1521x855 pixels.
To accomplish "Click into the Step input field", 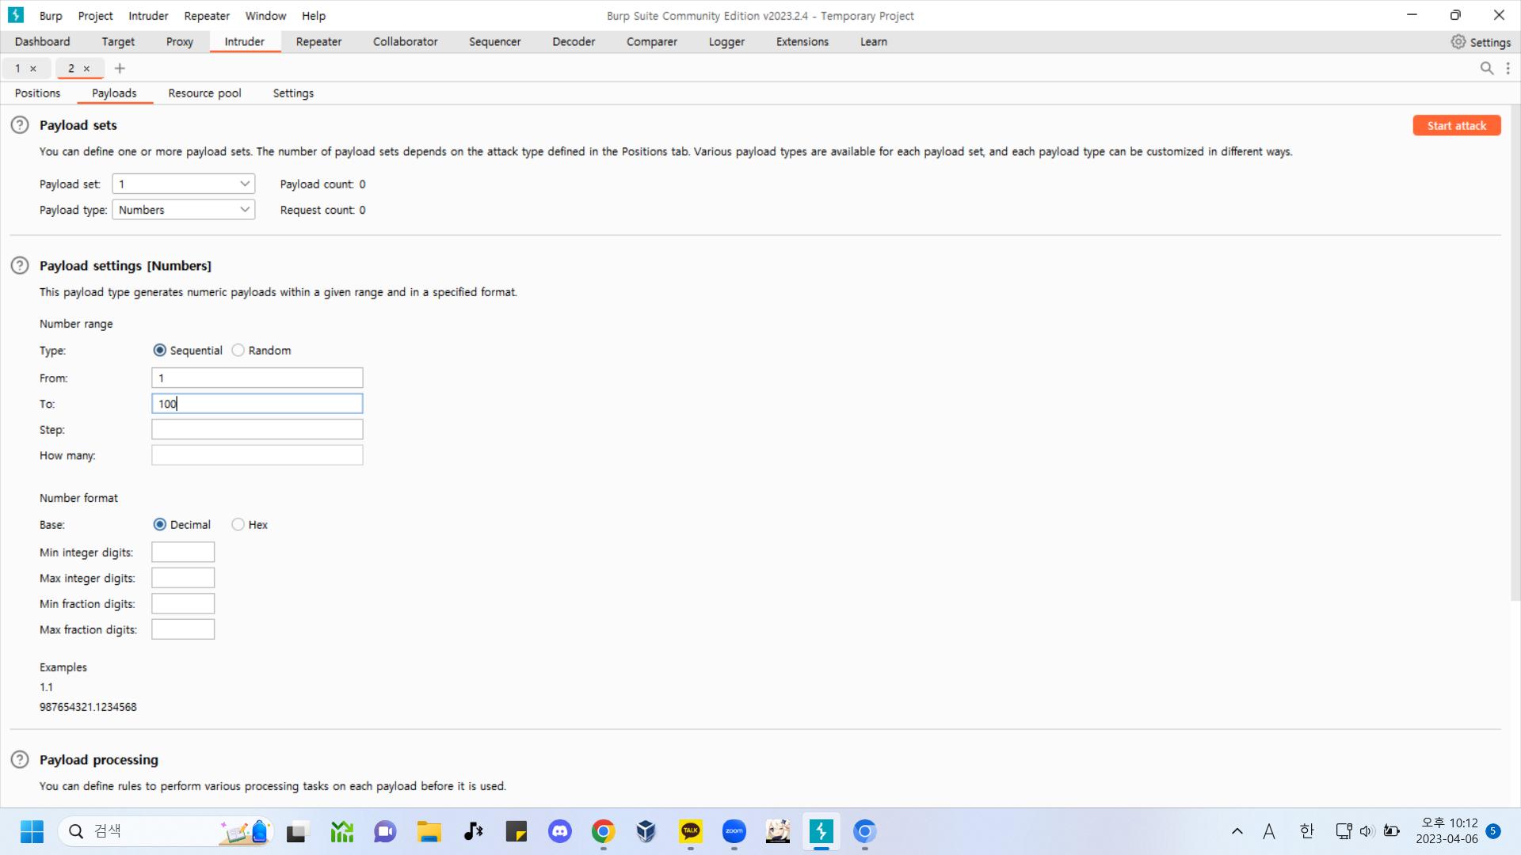I will [257, 430].
